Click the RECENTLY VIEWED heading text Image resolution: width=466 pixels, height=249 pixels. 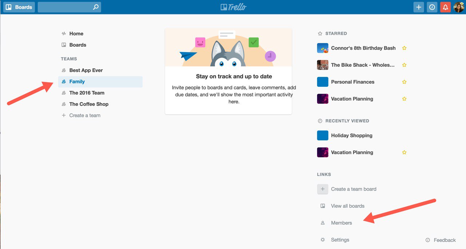347,121
